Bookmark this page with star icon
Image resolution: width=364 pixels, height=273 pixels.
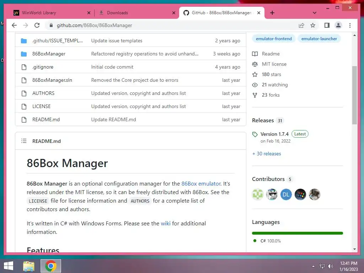coord(313,25)
